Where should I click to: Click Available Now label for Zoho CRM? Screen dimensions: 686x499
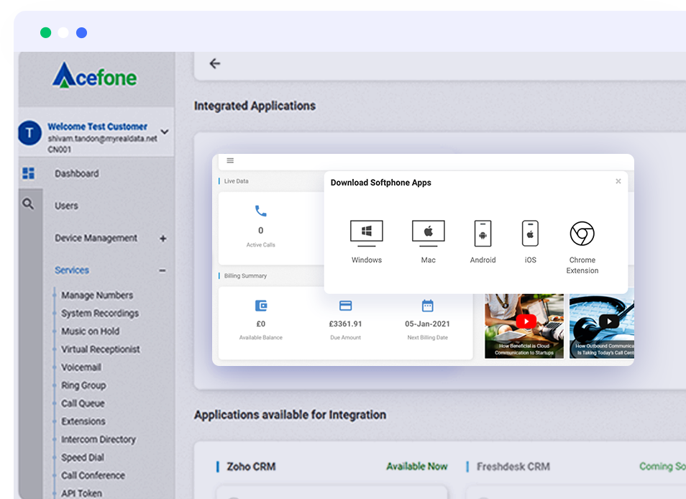(417, 467)
